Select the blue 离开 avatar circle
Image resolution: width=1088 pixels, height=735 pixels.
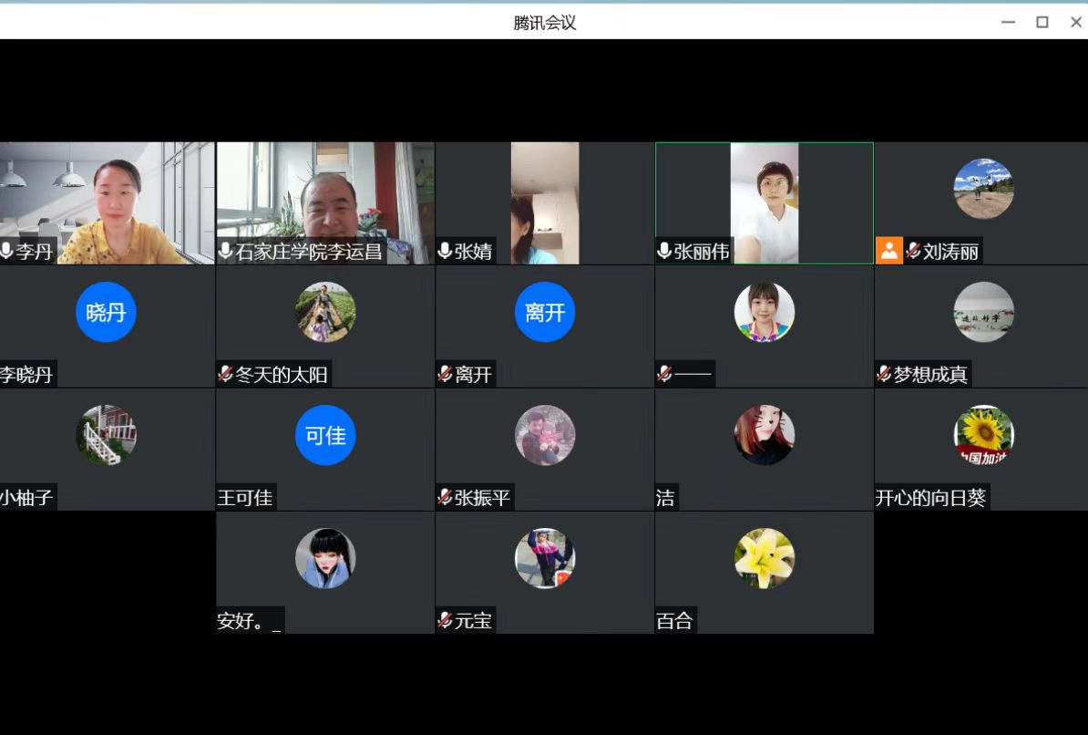[545, 312]
